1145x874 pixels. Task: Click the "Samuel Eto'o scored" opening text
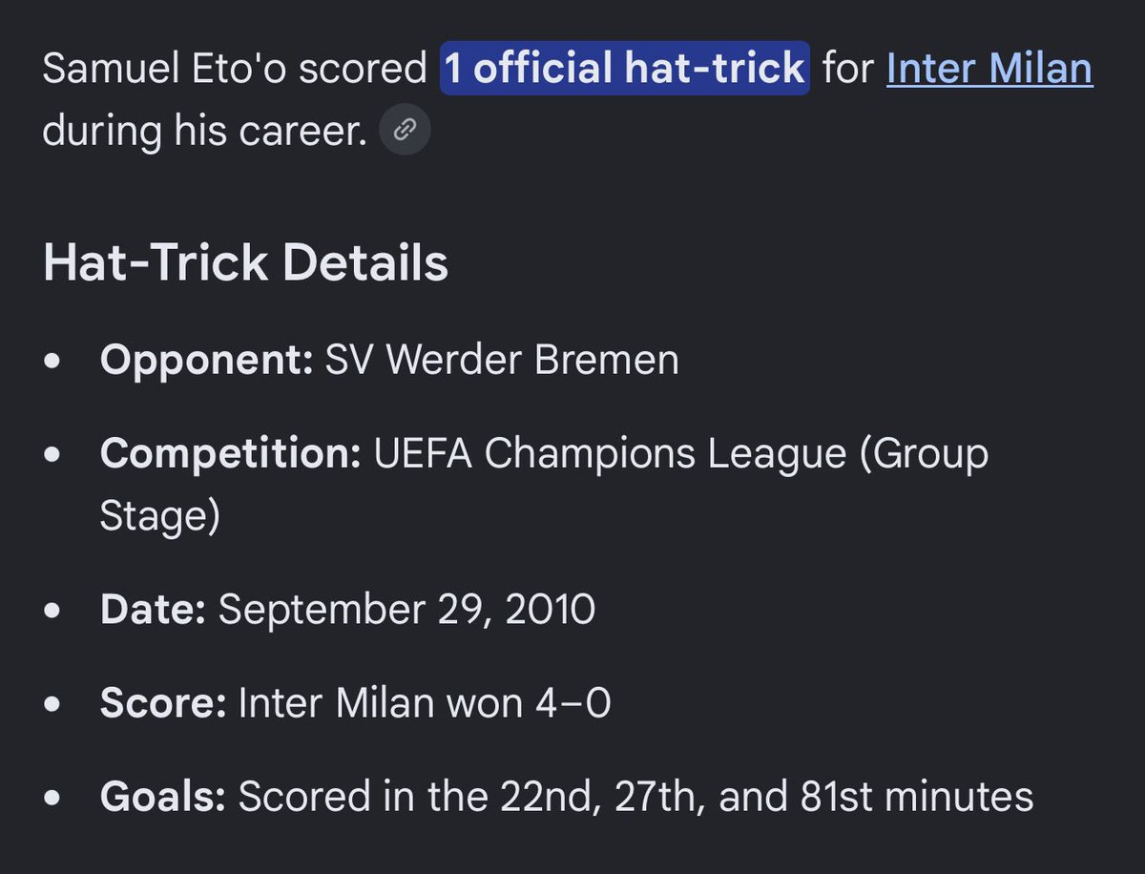235,69
